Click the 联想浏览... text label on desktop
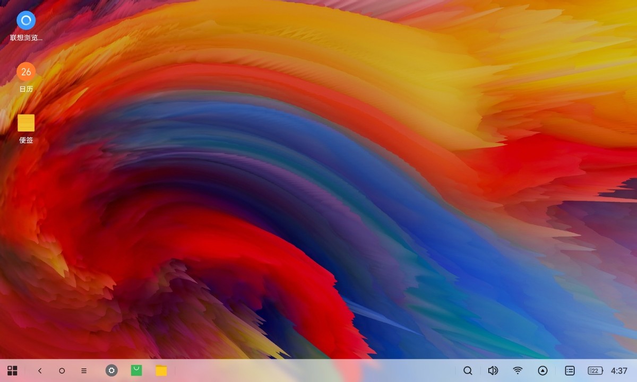The image size is (637, 382). [x=26, y=38]
